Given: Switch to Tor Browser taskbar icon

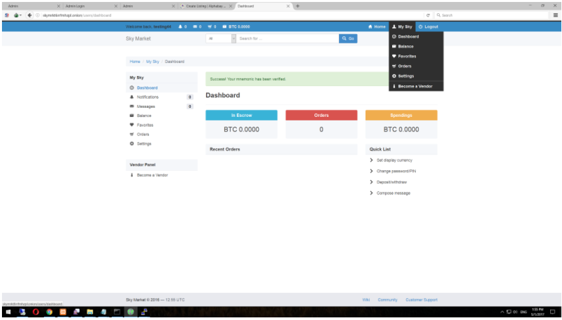Looking at the screenshot, I should point(131,311).
